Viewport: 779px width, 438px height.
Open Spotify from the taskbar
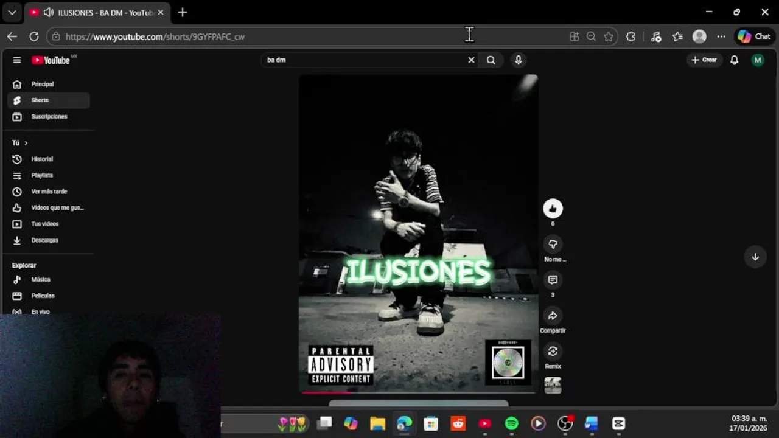[x=511, y=423]
